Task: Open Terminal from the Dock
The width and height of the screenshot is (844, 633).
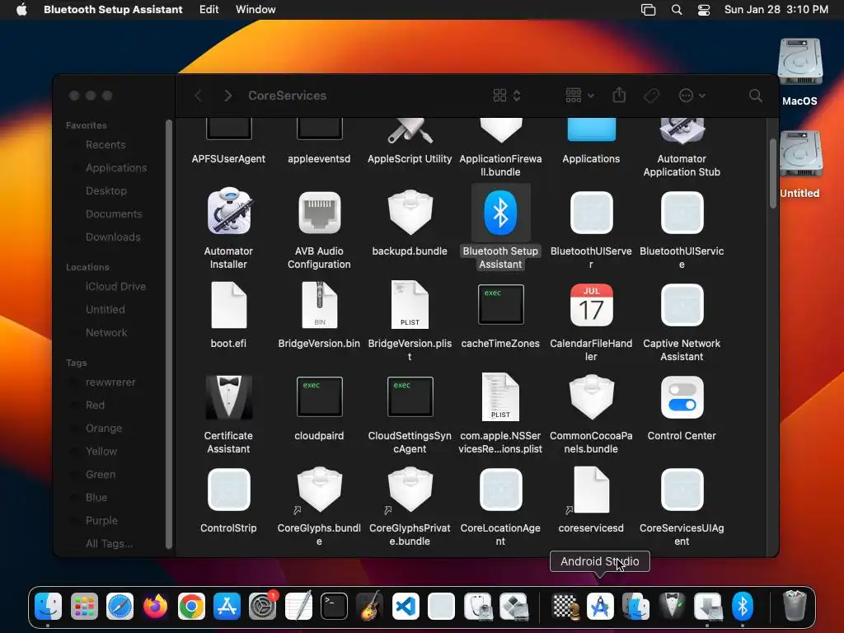Action: [334, 607]
